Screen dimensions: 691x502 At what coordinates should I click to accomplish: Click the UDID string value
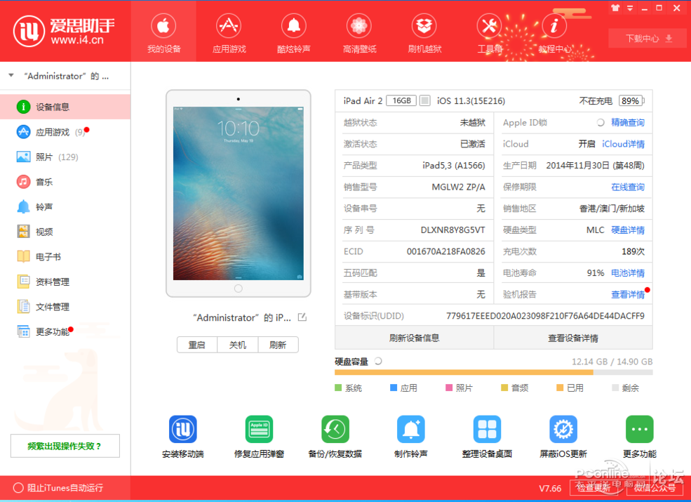coord(545,316)
